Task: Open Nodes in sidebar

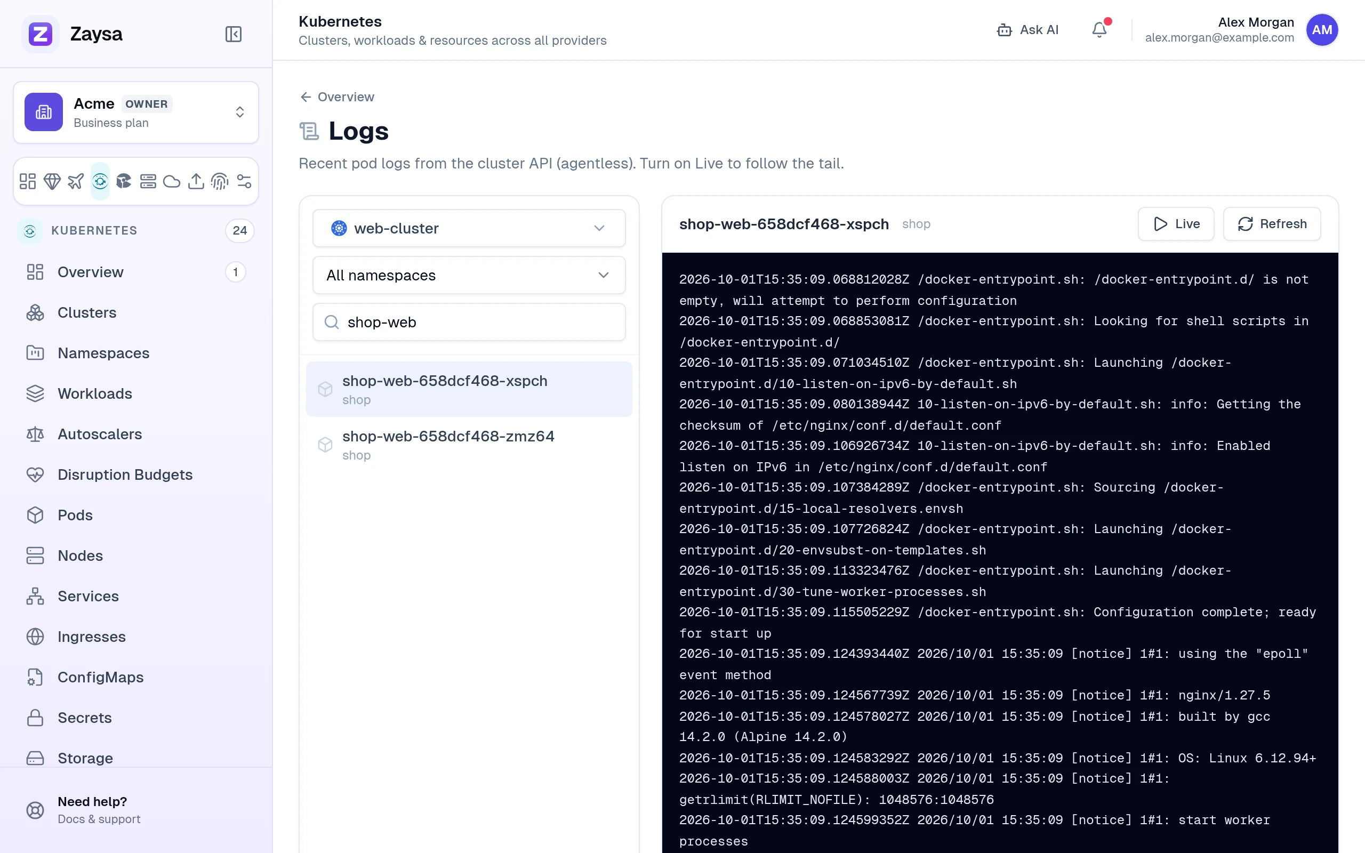Action: [x=136, y=556]
